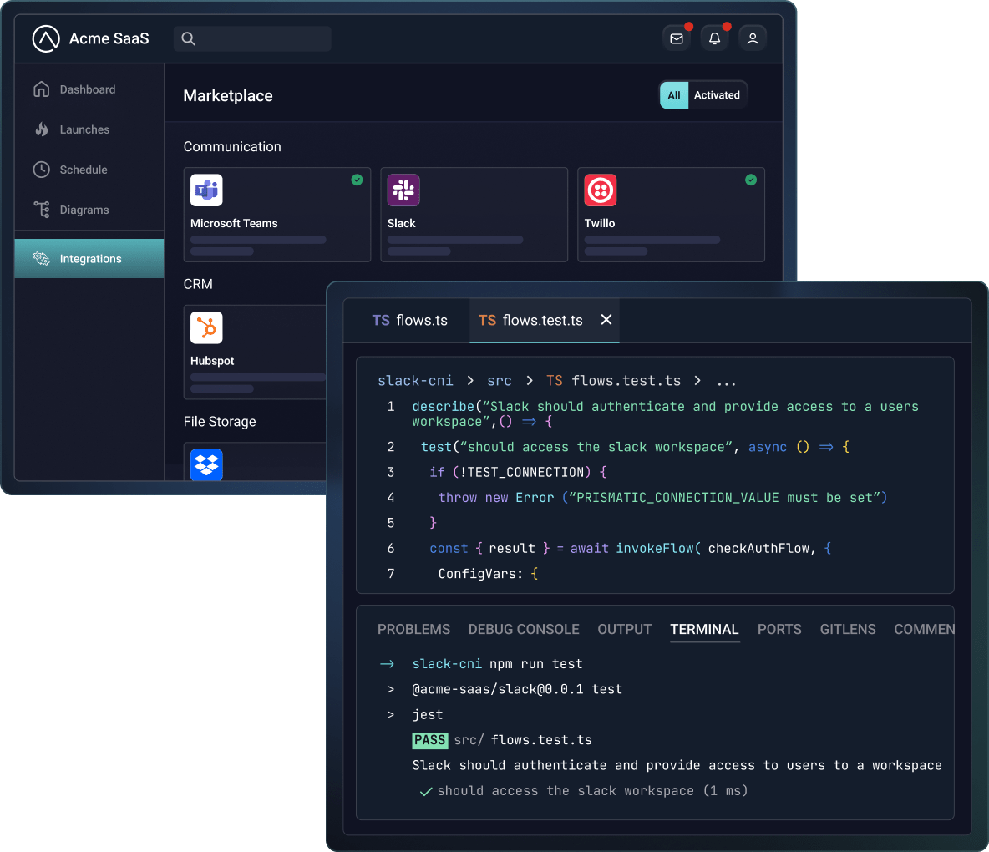Viewport: 989px width, 852px height.
Task: Open Launches in the sidebar
Action: [x=89, y=129]
